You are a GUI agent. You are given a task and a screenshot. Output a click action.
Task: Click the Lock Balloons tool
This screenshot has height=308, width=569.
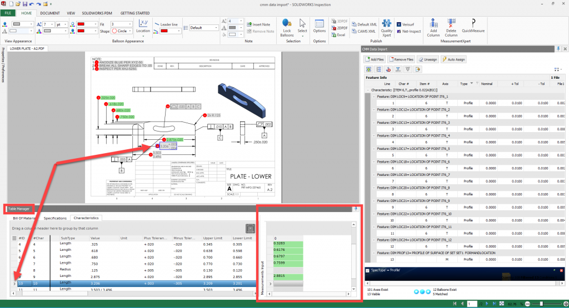pyautogui.click(x=287, y=28)
